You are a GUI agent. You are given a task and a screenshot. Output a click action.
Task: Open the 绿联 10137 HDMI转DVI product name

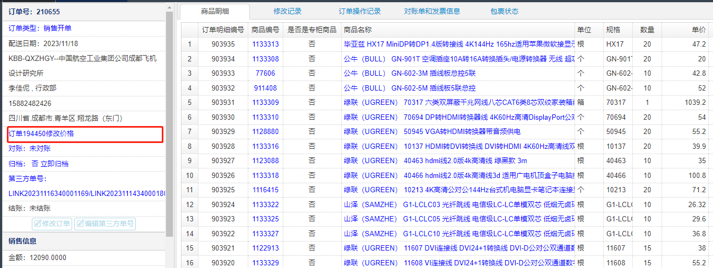pyautogui.click(x=459, y=146)
